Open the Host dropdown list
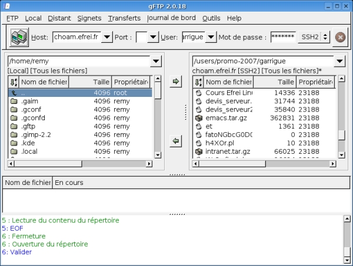Screen dimensions: 353x266 [x=106, y=38]
